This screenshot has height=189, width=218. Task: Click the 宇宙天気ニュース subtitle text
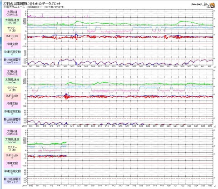15,7
